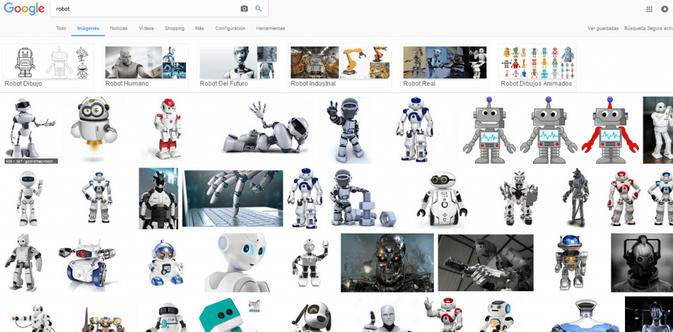Select the Imágenes tab

click(88, 28)
